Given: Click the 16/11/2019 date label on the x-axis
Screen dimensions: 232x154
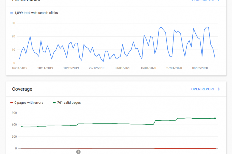Looking at the screenshot, I should (19, 68).
